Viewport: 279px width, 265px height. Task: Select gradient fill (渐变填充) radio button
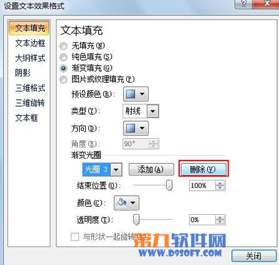(x=63, y=68)
